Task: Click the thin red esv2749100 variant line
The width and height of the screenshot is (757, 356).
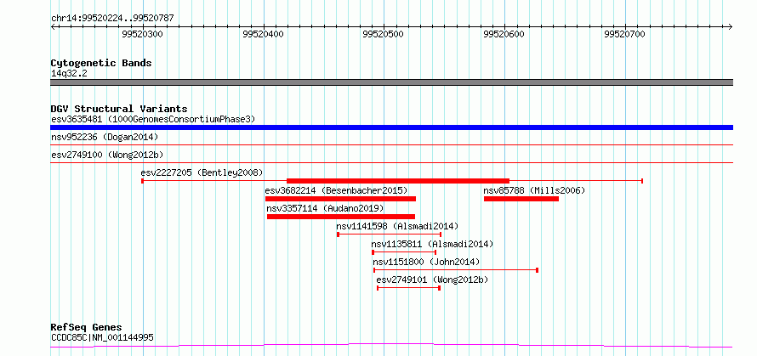Action: click(x=391, y=162)
